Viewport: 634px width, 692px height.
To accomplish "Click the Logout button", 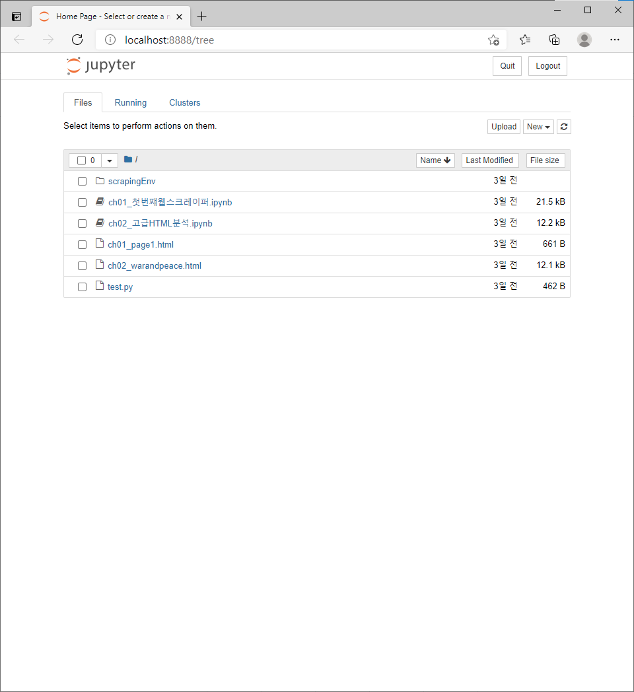I will pyautogui.click(x=548, y=66).
